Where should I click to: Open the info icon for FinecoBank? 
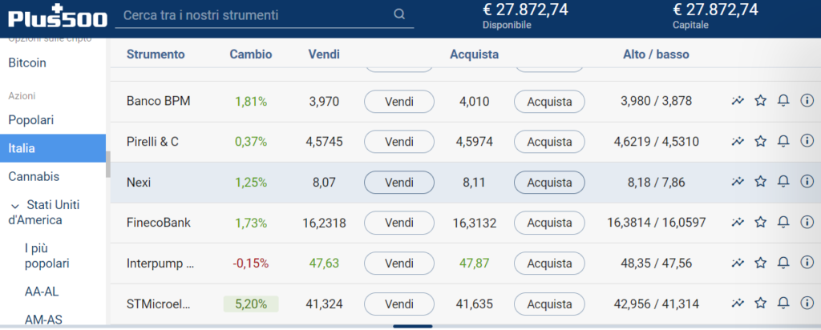pyautogui.click(x=807, y=222)
